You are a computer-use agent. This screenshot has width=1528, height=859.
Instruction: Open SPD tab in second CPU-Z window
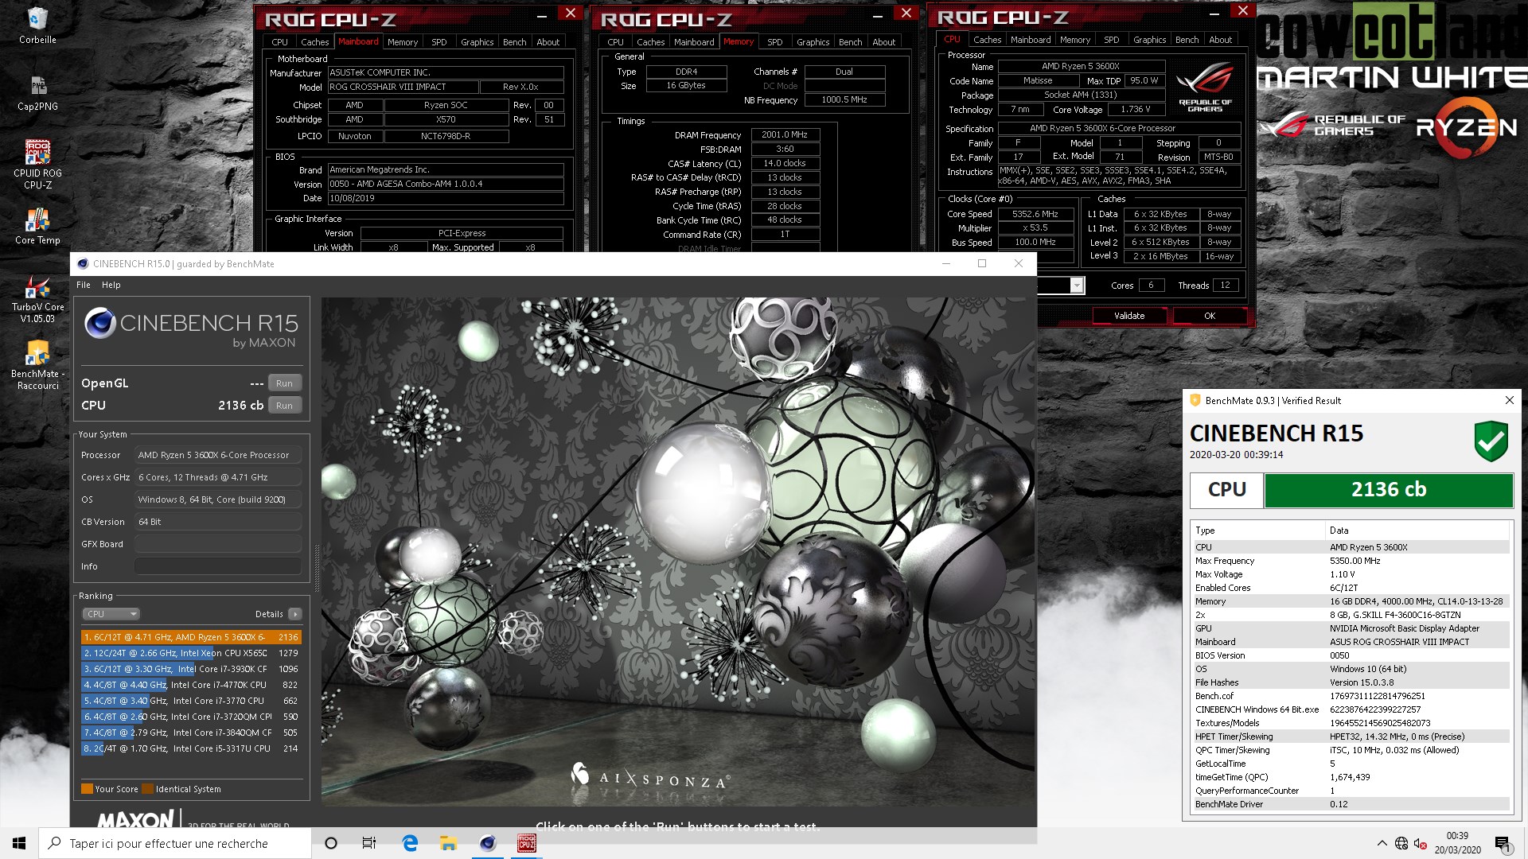pyautogui.click(x=775, y=41)
